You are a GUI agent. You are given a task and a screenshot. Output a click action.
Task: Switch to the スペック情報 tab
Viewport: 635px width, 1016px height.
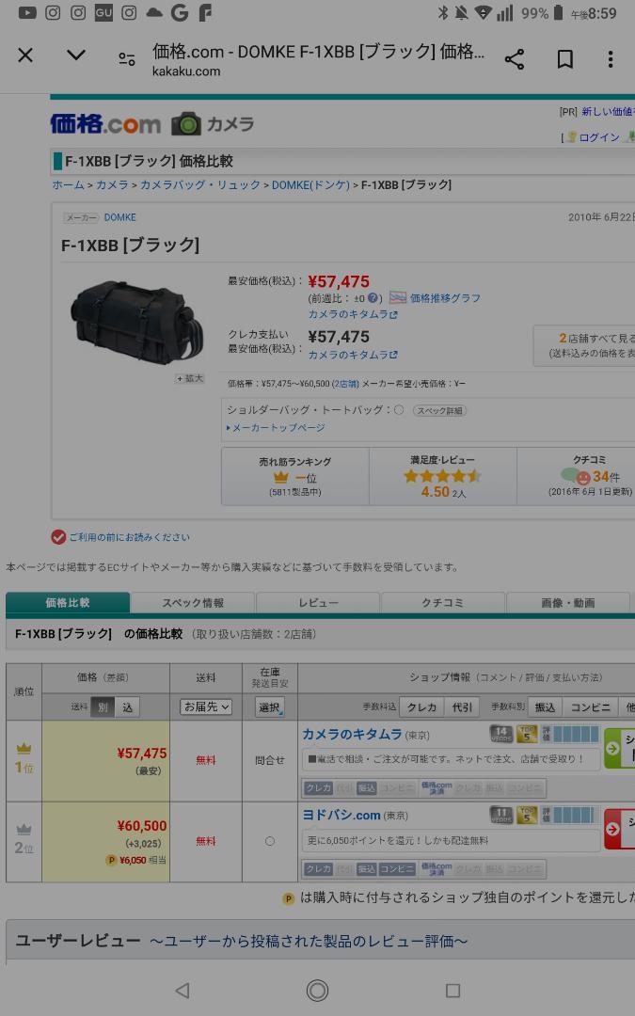click(x=193, y=603)
